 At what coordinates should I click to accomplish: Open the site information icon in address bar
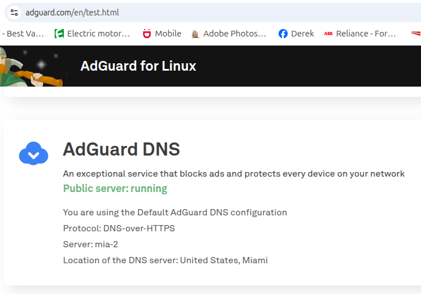pyautogui.click(x=14, y=12)
